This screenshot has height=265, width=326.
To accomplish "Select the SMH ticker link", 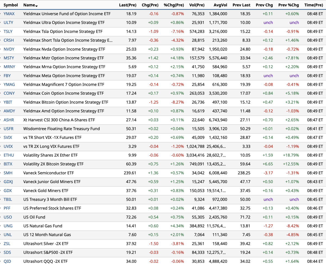I will tap(8, 173).
